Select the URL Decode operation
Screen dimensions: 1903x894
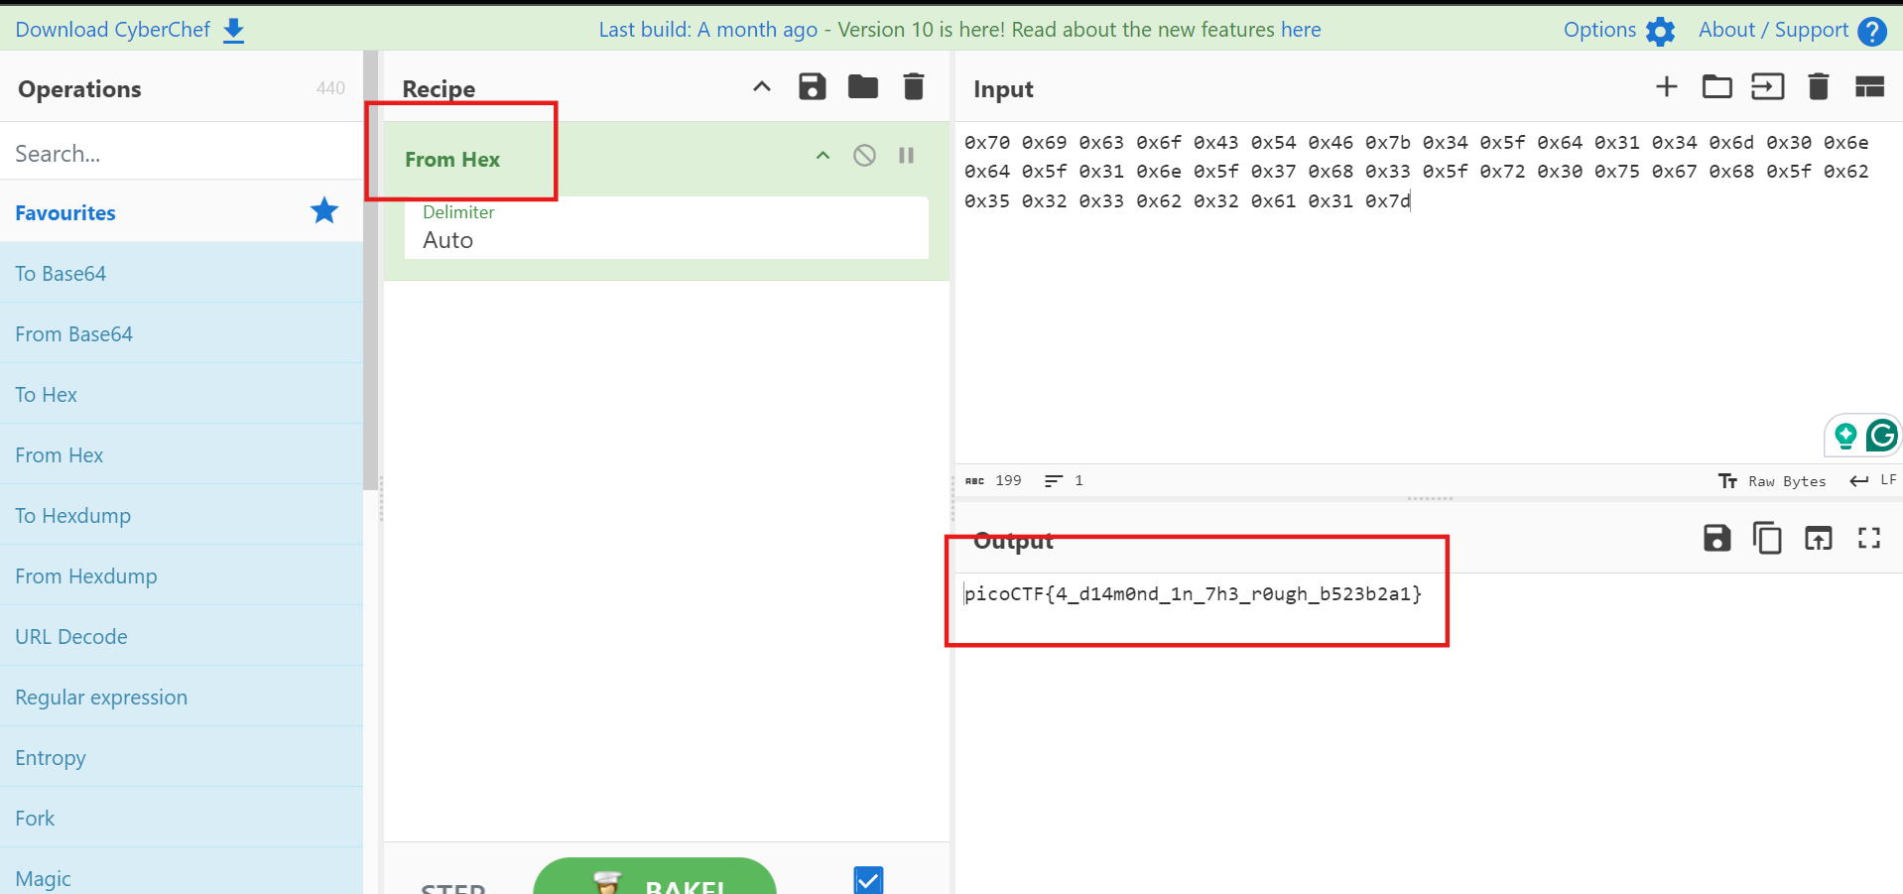pyautogui.click(x=182, y=636)
